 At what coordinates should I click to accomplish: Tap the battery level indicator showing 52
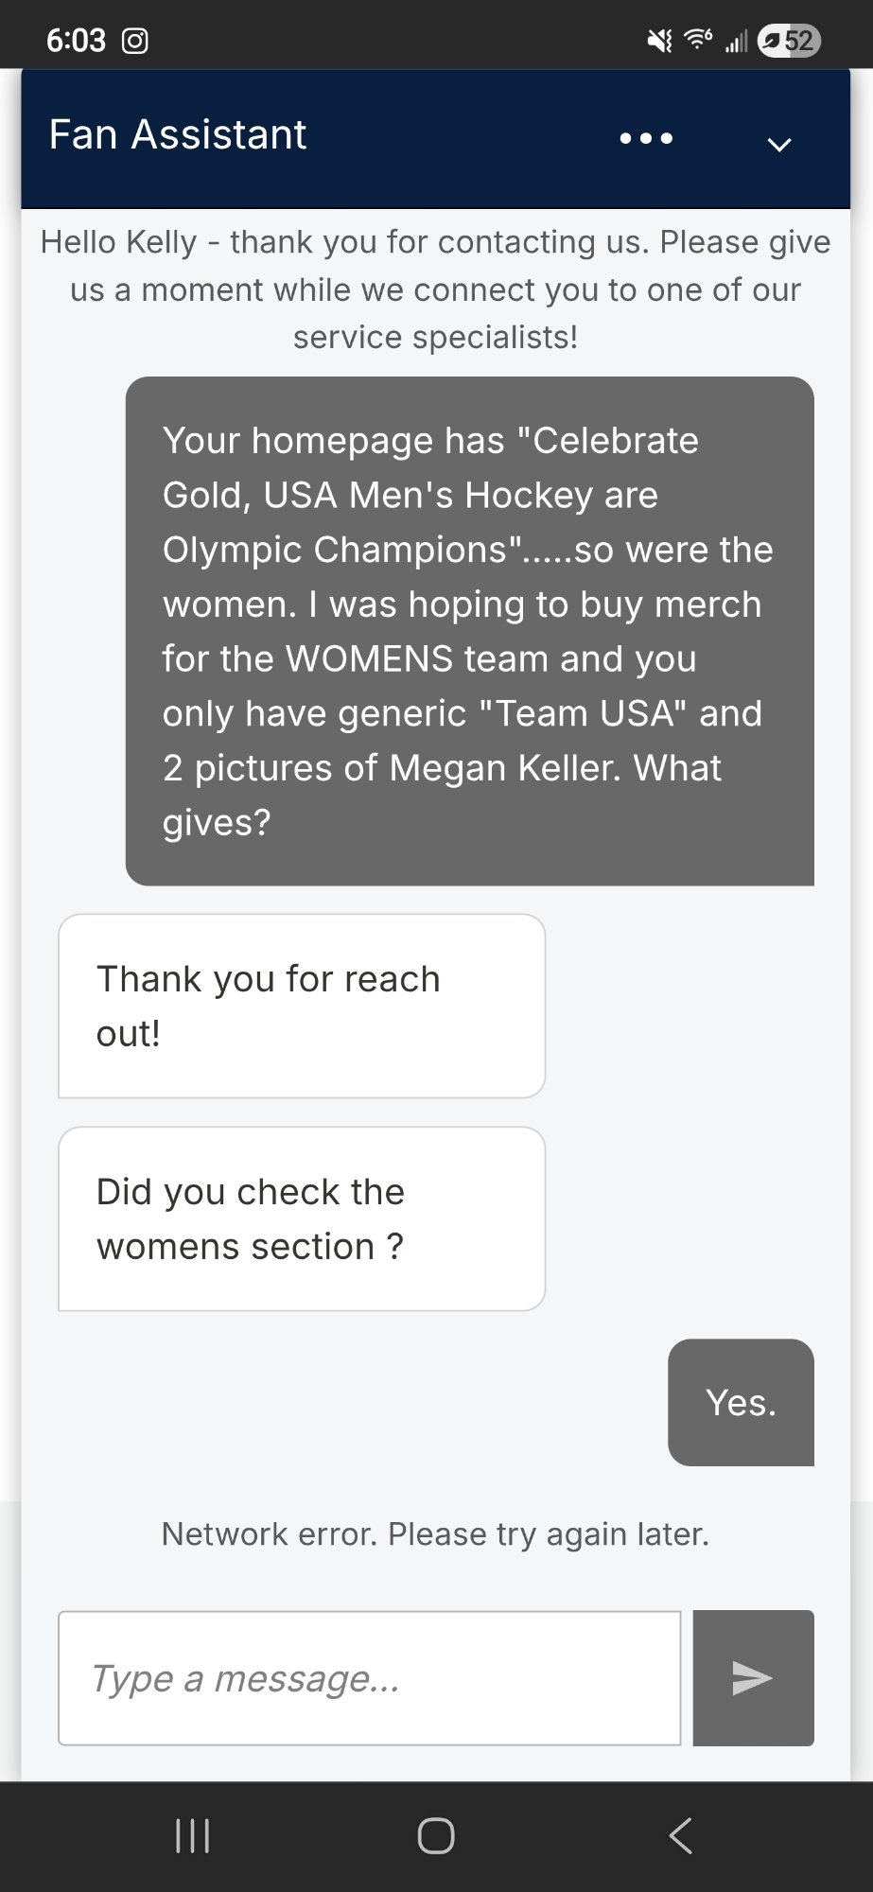pyautogui.click(x=789, y=41)
